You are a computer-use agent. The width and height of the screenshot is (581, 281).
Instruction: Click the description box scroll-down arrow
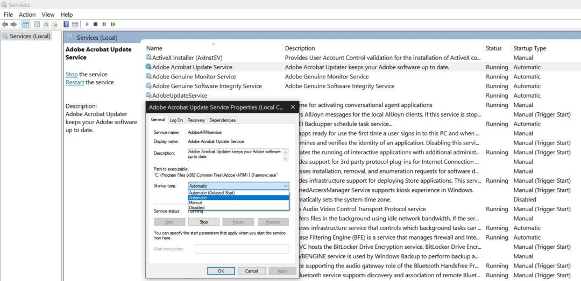(x=285, y=158)
